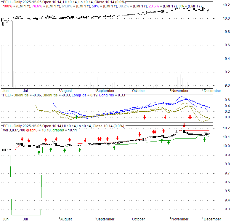Click the rightmost green up arrow in the bottom chart
Viewport: 231px width, 221px height.
pos(204,139)
